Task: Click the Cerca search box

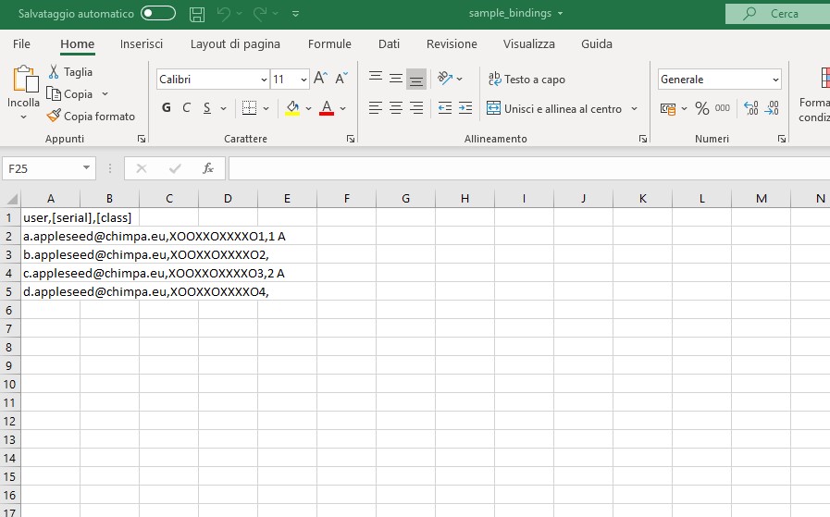Action: [777, 14]
